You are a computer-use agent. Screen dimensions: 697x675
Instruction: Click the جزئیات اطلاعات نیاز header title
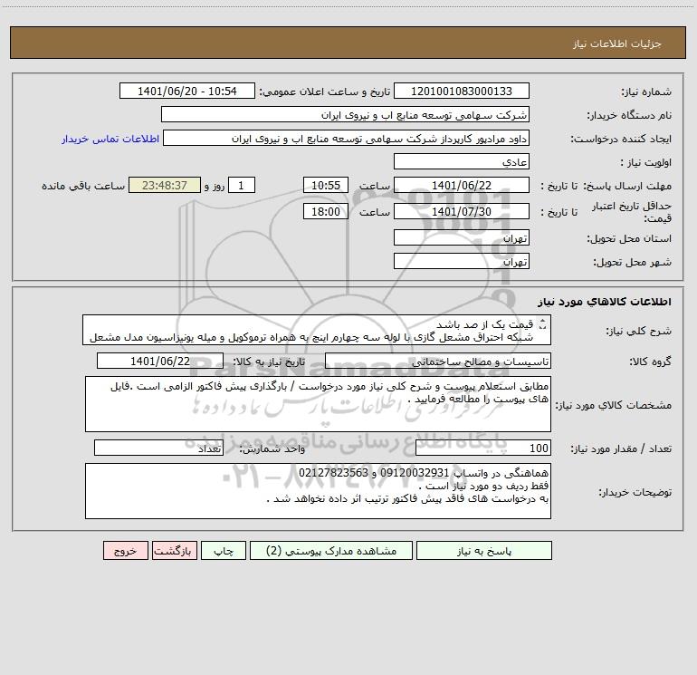click(x=617, y=43)
